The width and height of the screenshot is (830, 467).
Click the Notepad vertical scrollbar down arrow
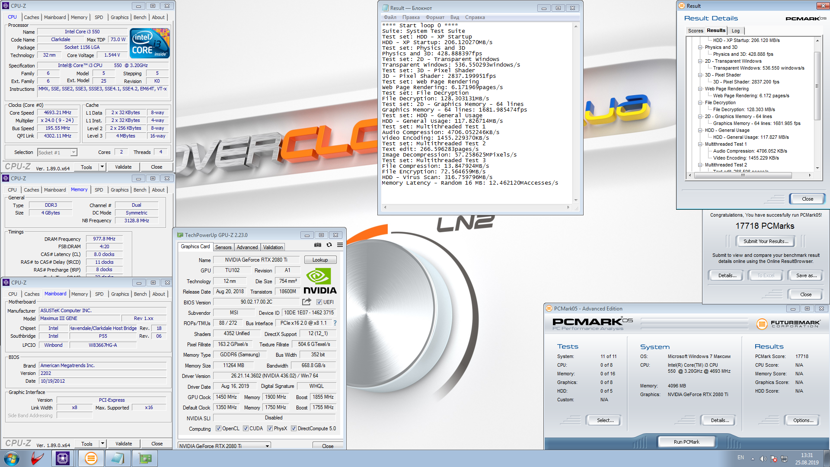[x=576, y=200]
